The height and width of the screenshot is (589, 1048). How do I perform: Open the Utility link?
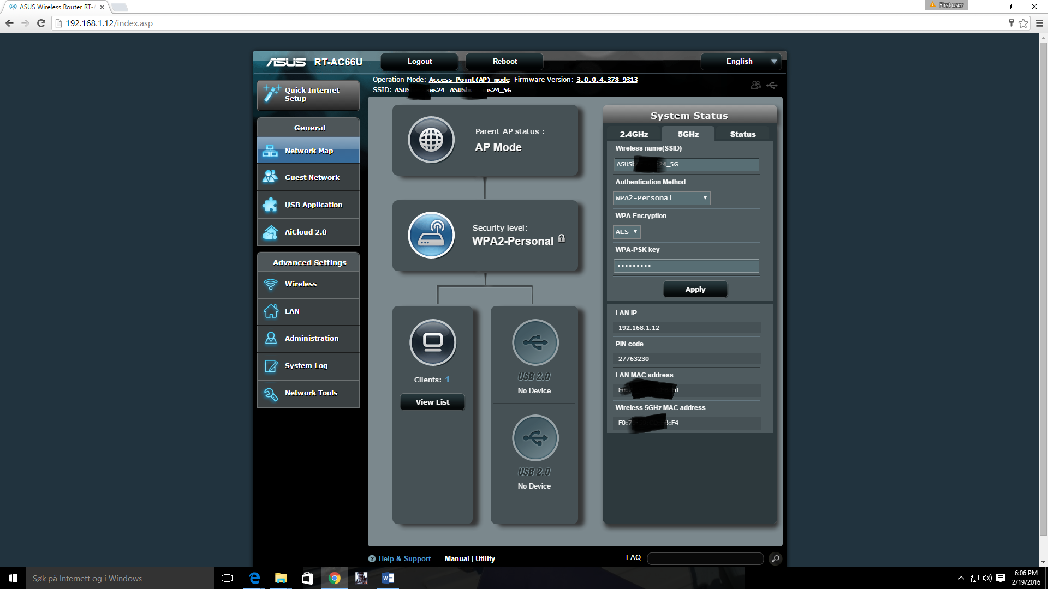pos(485,558)
